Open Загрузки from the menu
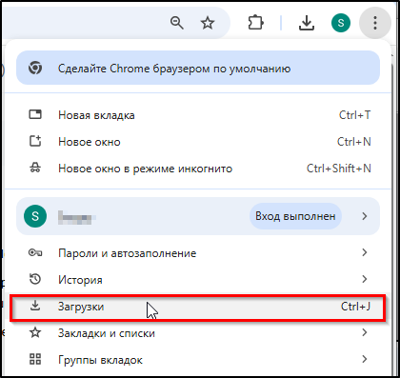 point(198,307)
